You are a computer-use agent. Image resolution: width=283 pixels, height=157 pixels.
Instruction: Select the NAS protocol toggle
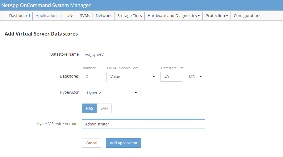coord(89,108)
